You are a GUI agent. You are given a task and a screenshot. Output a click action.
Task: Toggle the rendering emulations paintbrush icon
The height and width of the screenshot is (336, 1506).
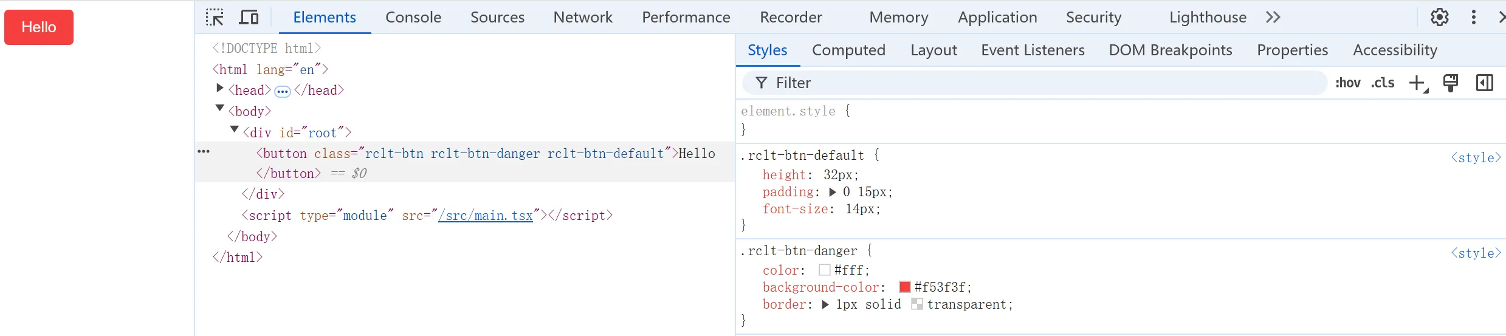pos(1451,83)
